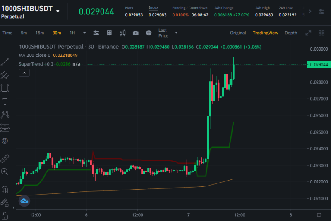
Task: Click the 24h High value 0.029480
Action: pos(264,15)
